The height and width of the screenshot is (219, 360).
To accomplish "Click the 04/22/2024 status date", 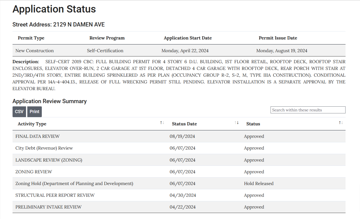I will click(182, 207).
